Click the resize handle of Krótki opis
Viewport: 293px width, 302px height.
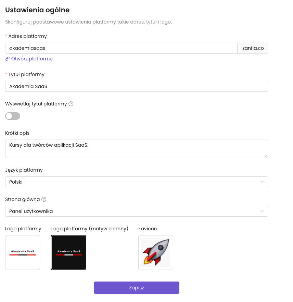point(266,156)
